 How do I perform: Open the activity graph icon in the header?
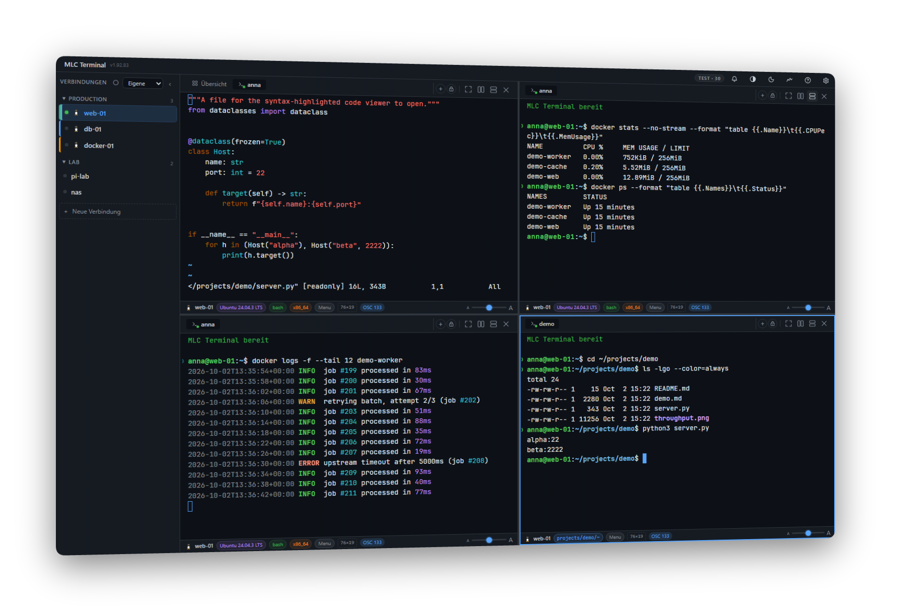point(789,80)
